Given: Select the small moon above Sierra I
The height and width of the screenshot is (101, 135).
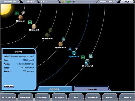Looking at the screenshot, I should pyautogui.click(x=23, y=12).
